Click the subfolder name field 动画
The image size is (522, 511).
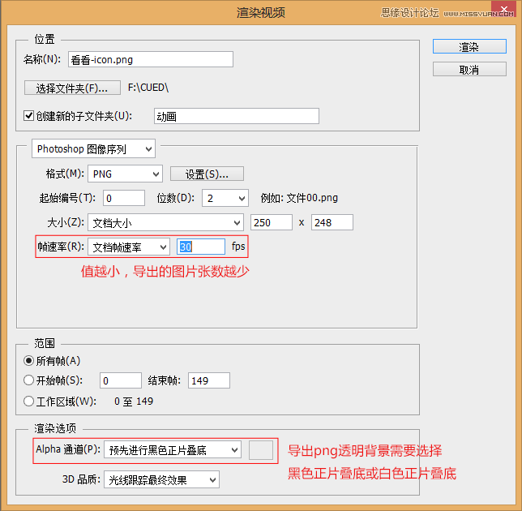(237, 116)
